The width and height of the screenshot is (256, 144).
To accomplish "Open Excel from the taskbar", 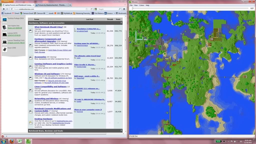I will 20,141.
